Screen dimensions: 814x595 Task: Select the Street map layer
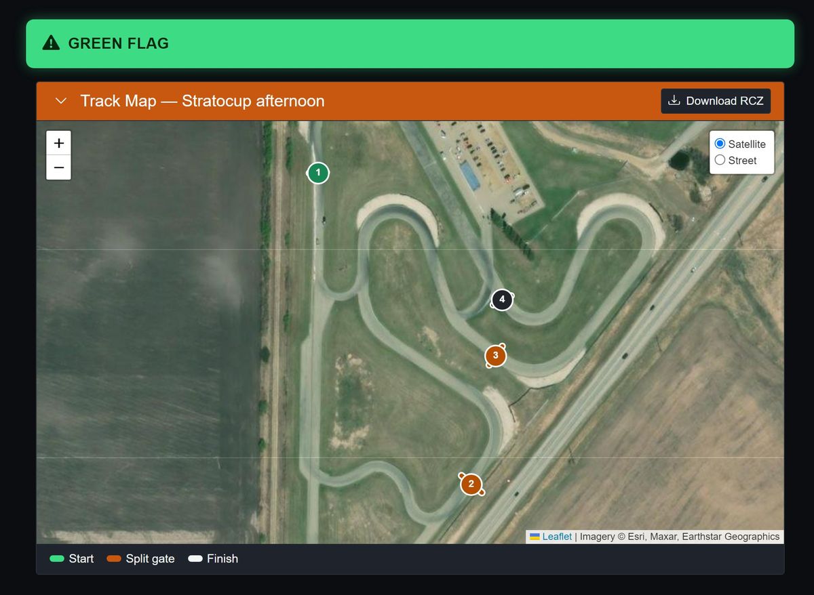point(720,160)
